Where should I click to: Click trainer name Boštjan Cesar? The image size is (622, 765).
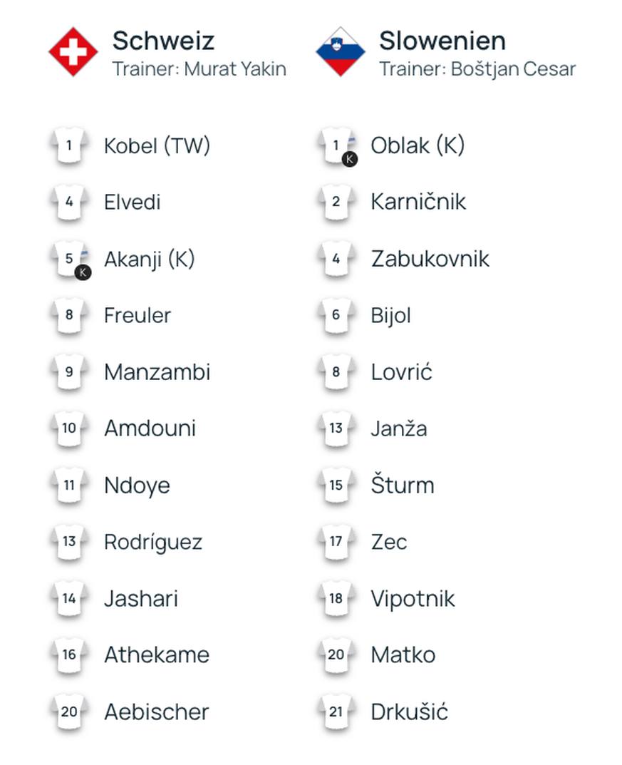pyautogui.click(x=513, y=68)
